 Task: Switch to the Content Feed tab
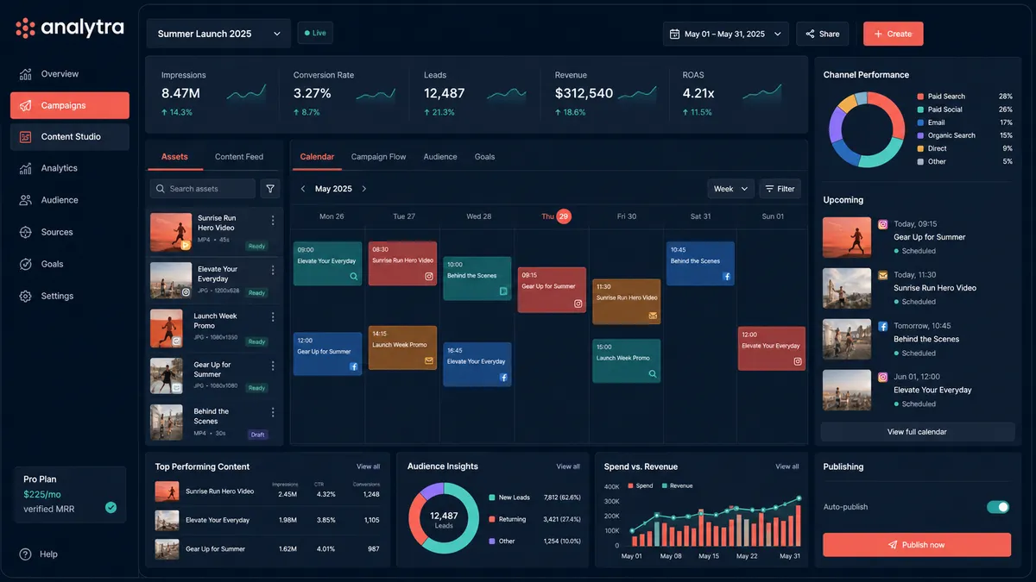pyautogui.click(x=239, y=157)
